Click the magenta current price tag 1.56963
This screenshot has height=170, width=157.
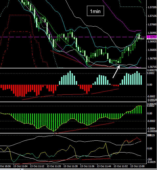tap(152, 37)
